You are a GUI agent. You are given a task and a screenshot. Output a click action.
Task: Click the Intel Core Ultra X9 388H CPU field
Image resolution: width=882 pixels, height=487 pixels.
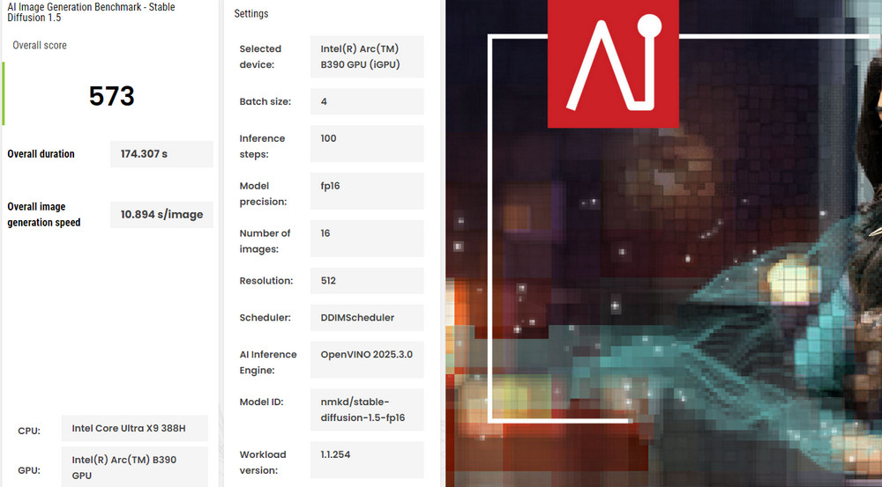134,429
